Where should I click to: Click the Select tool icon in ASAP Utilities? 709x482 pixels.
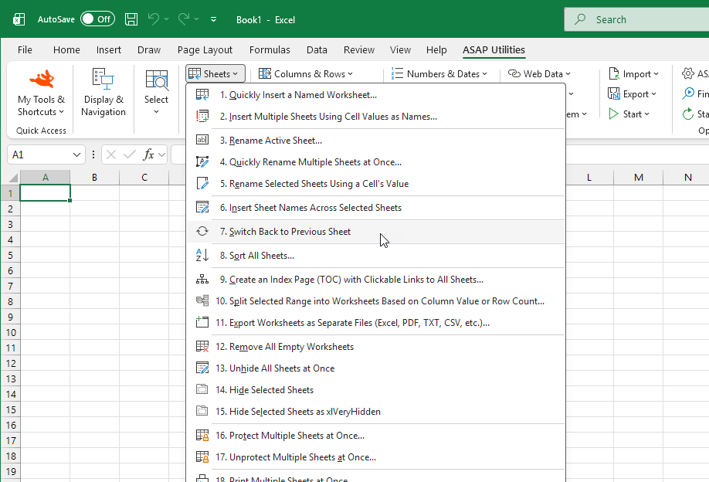coord(156,80)
